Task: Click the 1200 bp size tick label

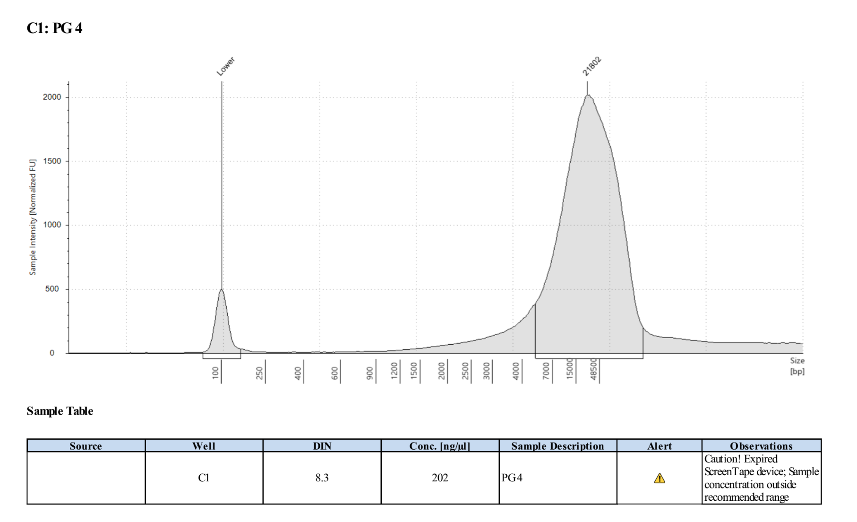Action: click(394, 371)
